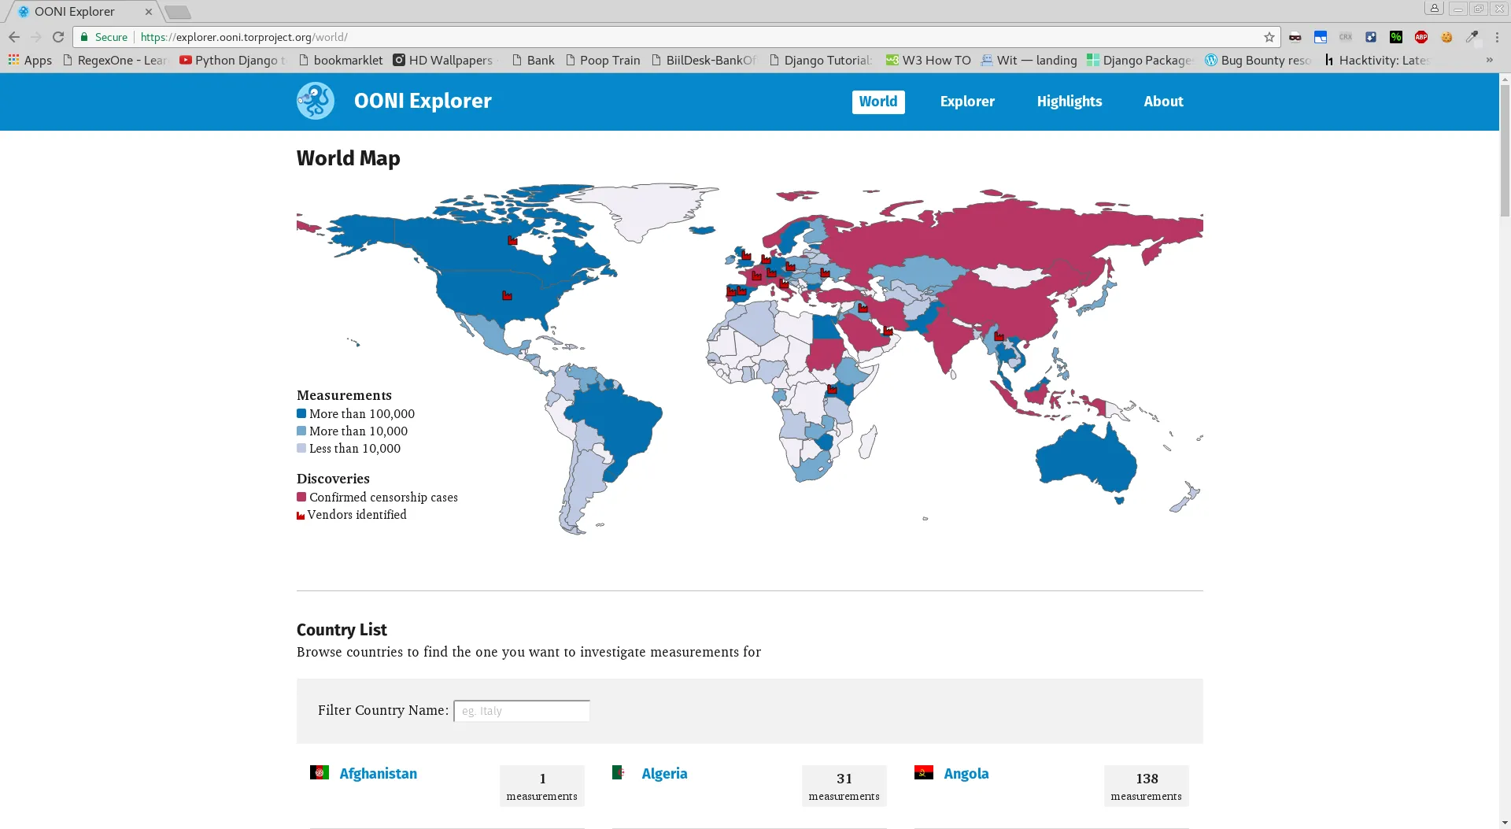Open the Angola country link
This screenshot has height=829, width=1511.
pos(966,773)
